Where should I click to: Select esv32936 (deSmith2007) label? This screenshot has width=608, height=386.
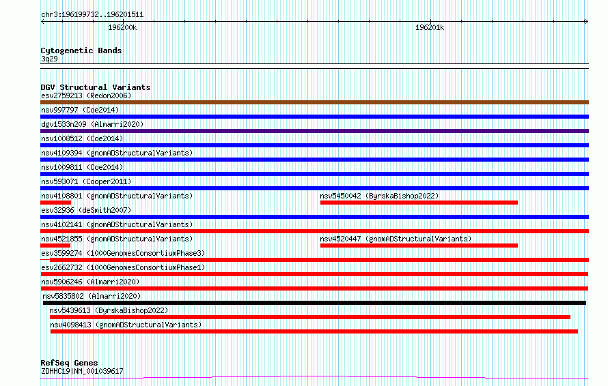[x=86, y=210]
